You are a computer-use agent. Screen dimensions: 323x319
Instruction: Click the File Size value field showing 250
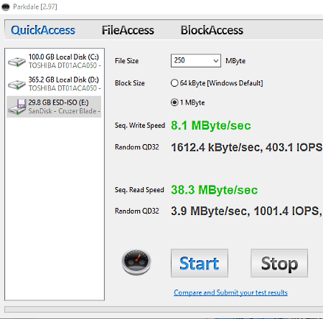(x=196, y=61)
